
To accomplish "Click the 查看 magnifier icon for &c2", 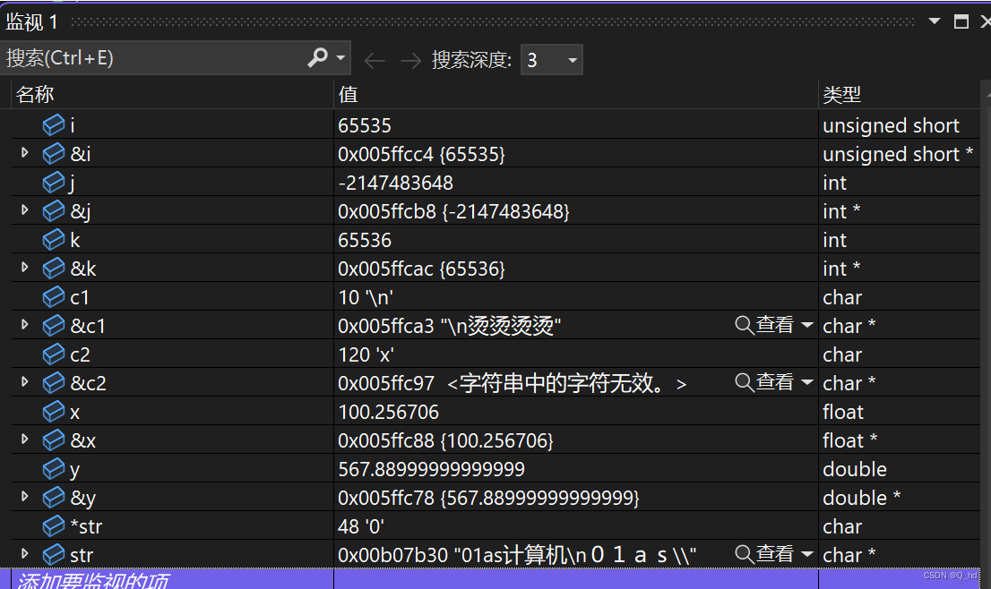I will 744,382.
